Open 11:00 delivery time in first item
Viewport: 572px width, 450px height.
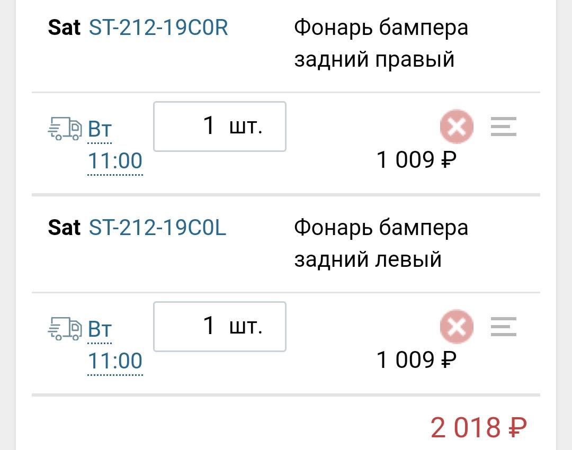[115, 161]
